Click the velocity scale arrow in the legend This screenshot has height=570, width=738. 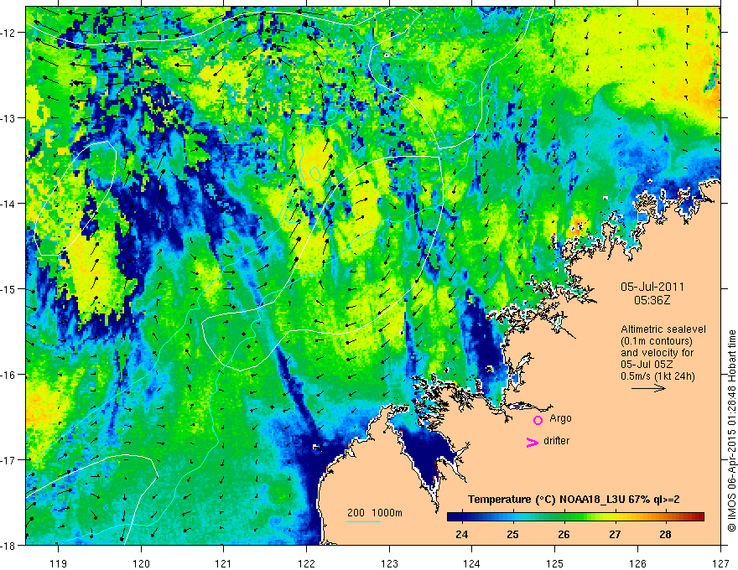pos(648,388)
